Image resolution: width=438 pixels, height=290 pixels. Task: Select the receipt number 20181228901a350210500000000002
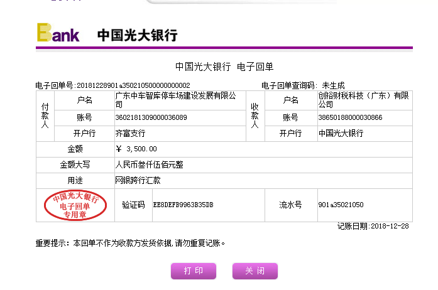tap(133, 85)
